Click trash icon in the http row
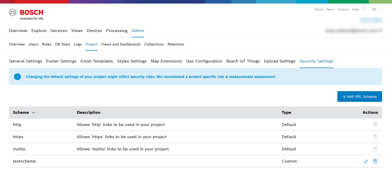392x177 pixels. tap(375, 125)
